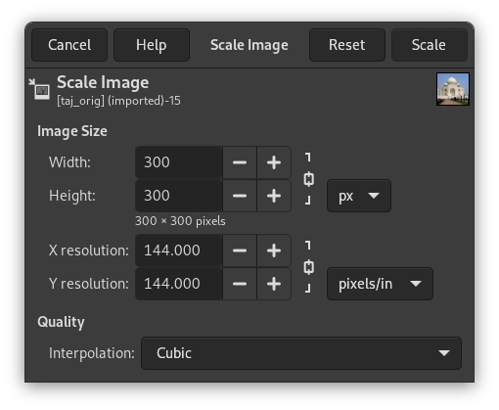Click the 'Y resolution:' label
Screen dimensions: 499x410
(89, 284)
